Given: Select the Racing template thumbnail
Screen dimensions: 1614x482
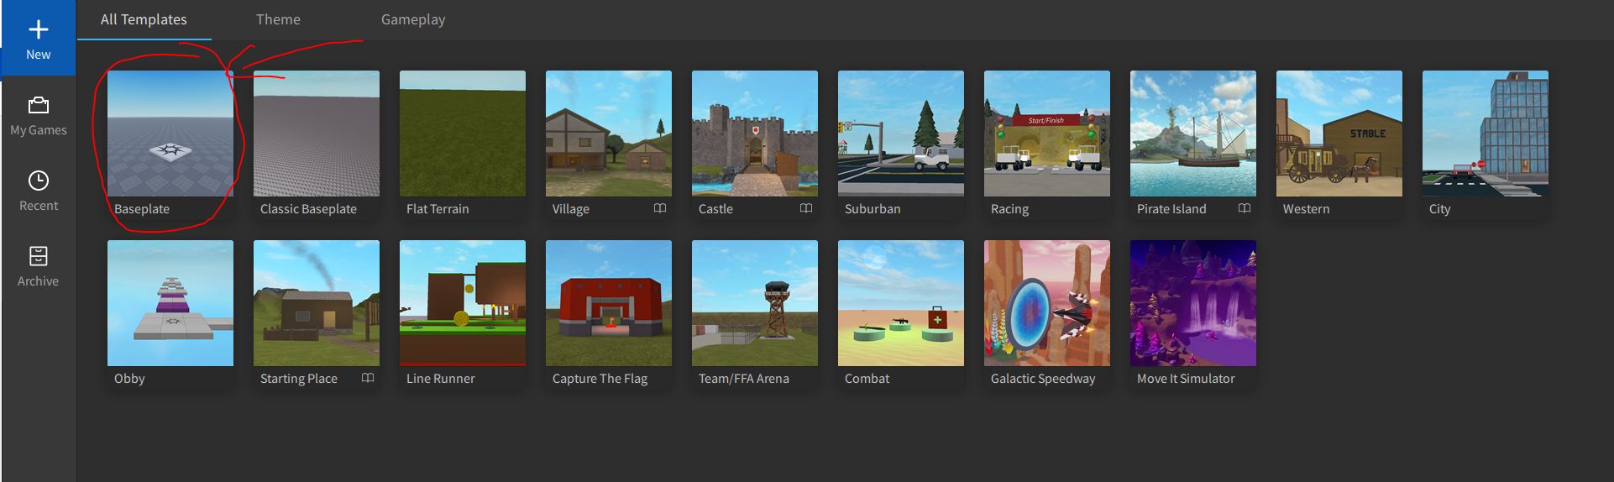Looking at the screenshot, I should pyautogui.click(x=1047, y=134).
